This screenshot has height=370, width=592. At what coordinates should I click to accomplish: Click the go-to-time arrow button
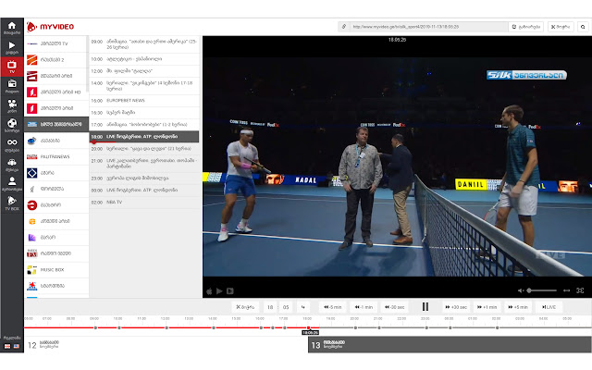(303, 307)
